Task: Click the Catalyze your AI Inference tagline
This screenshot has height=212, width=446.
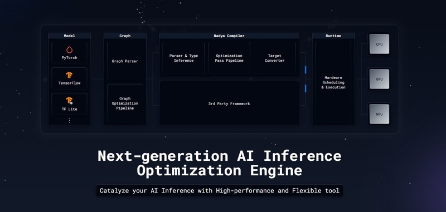Action: tap(219, 190)
